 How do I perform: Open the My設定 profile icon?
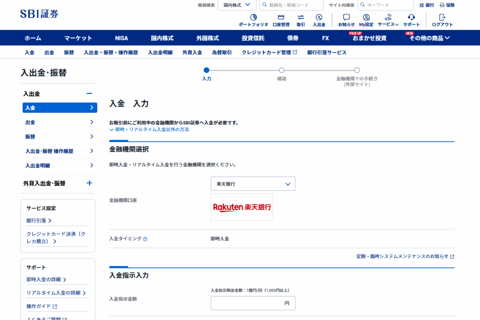tap(366, 17)
